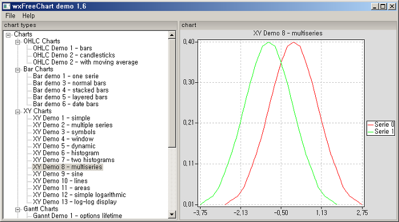Open the File menu
The image size is (399, 222).
point(10,16)
